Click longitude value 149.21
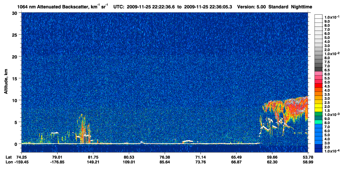 [93, 162]
